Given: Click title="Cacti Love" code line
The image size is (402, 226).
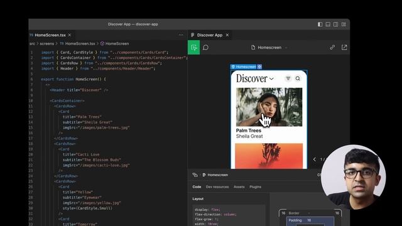Looking at the screenshot, I should point(81,154).
